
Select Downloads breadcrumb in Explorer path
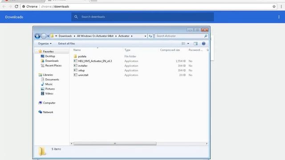(65, 36)
